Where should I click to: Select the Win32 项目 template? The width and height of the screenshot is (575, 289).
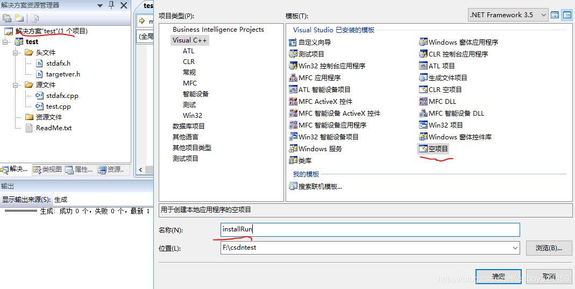(x=441, y=125)
